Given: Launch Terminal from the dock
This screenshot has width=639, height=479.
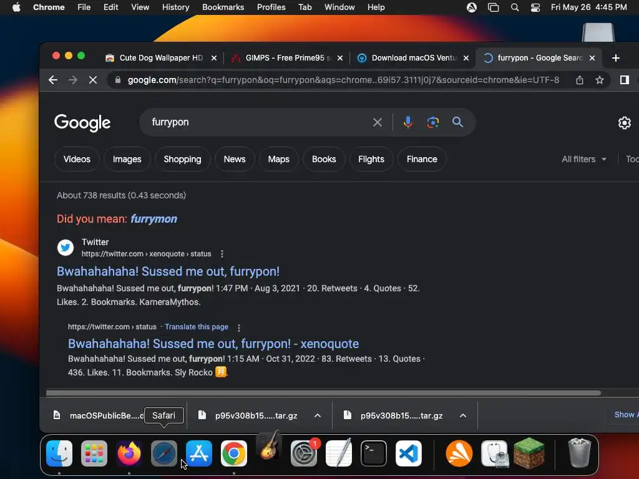Looking at the screenshot, I should point(374,453).
